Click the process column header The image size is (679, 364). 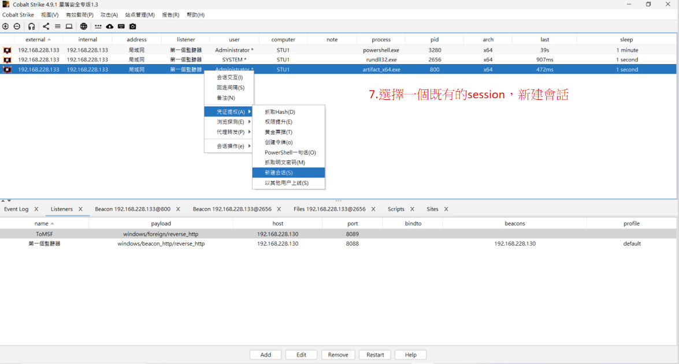[x=381, y=39]
